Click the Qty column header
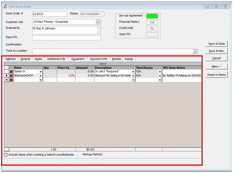Screen dimensions: 233x173 tap(50, 68)
